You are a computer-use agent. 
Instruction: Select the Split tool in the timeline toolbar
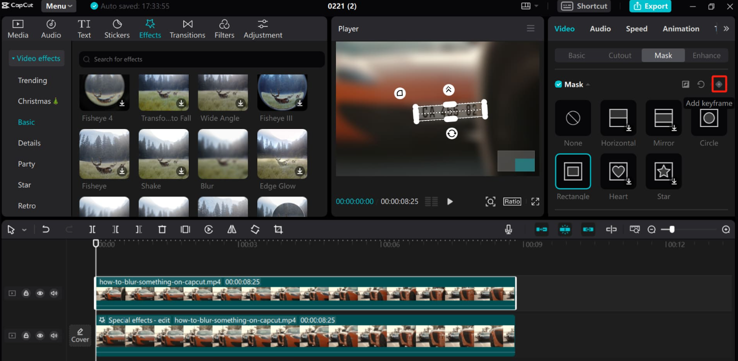(x=92, y=229)
